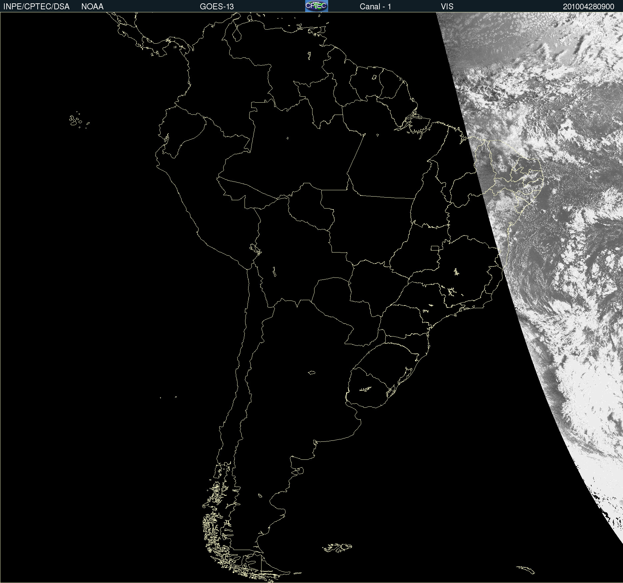
Task: Click the CPTEC logo in the header
Action: point(316,6)
